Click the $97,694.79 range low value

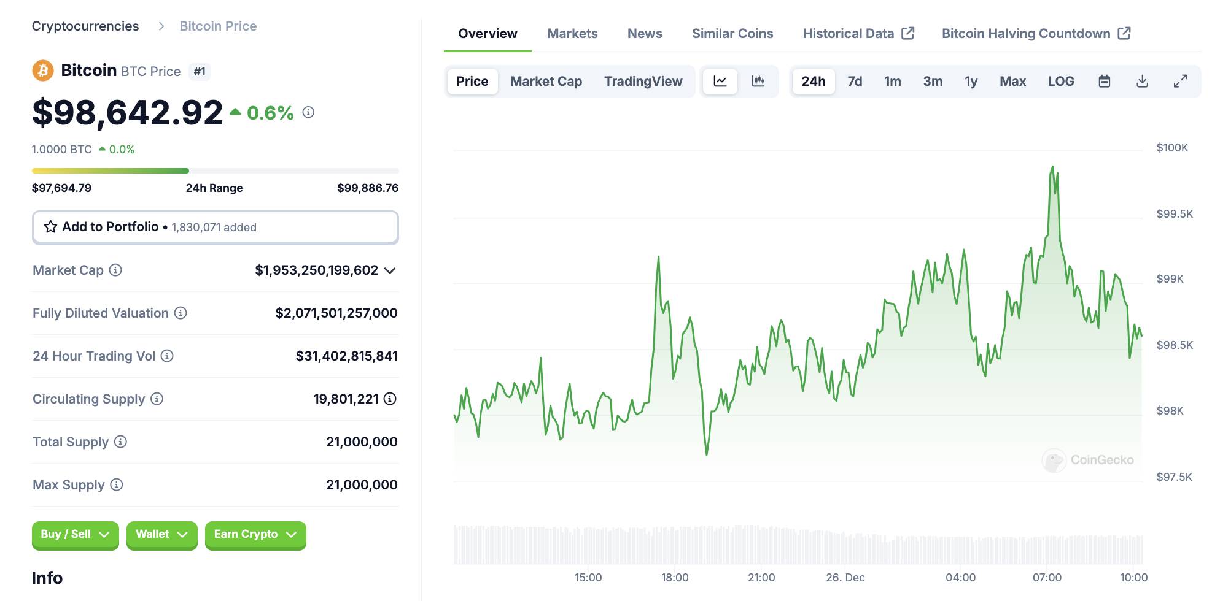(x=61, y=188)
